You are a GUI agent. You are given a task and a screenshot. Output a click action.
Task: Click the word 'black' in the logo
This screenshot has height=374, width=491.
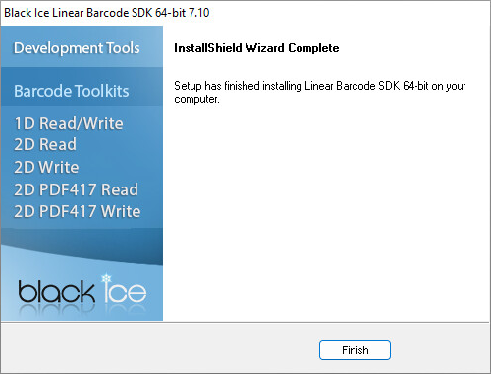[56, 291]
